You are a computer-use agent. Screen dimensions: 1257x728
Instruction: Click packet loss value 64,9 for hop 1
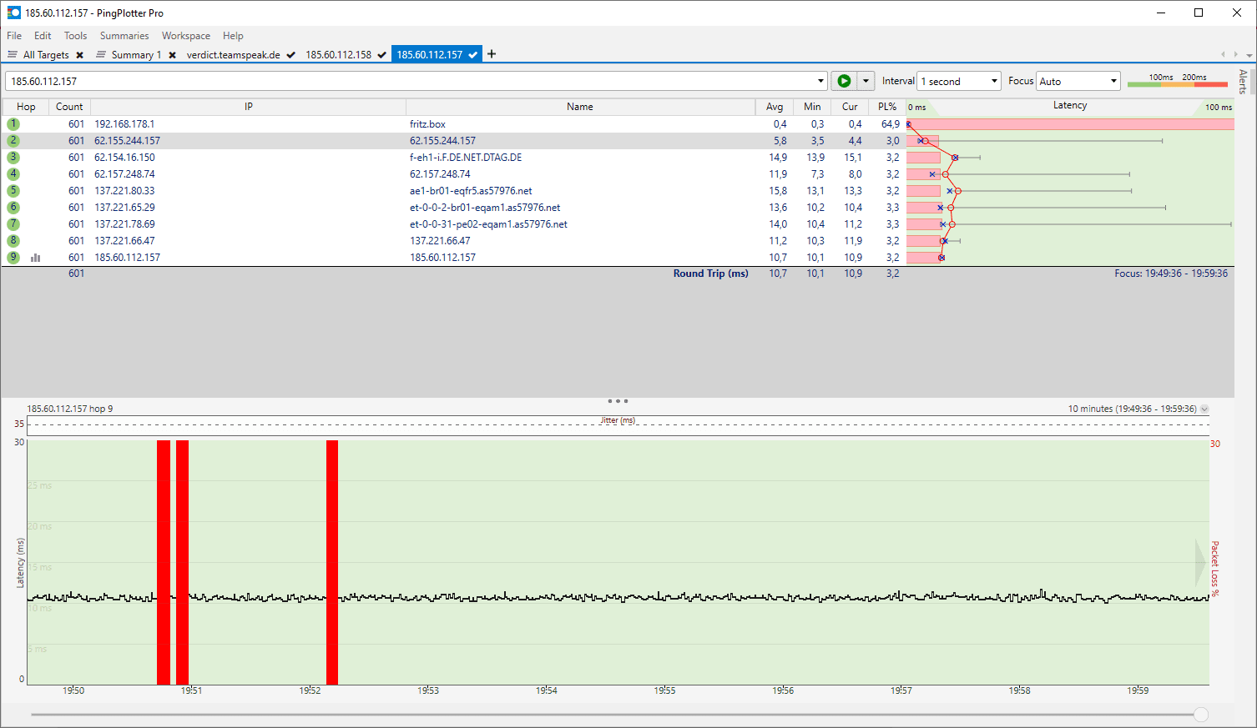891,124
